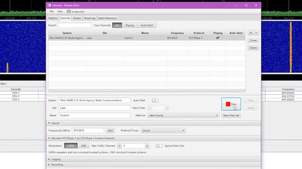Sort by the System column header
Image resolution: width=302 pixels, height=169 pixels.
click(67, 33)
